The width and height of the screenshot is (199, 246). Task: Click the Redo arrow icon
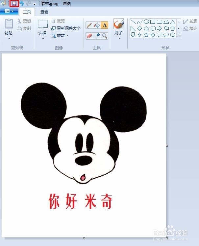[28, 3]
